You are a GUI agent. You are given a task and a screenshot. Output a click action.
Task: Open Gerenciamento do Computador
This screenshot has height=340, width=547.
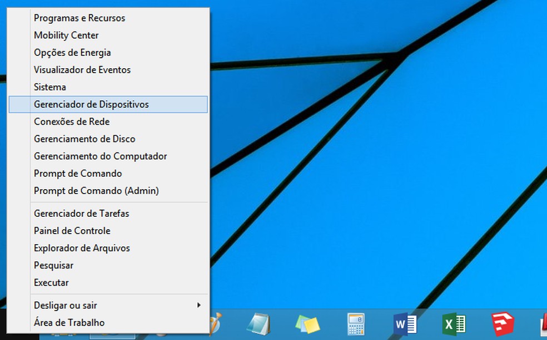pos(108,156)
